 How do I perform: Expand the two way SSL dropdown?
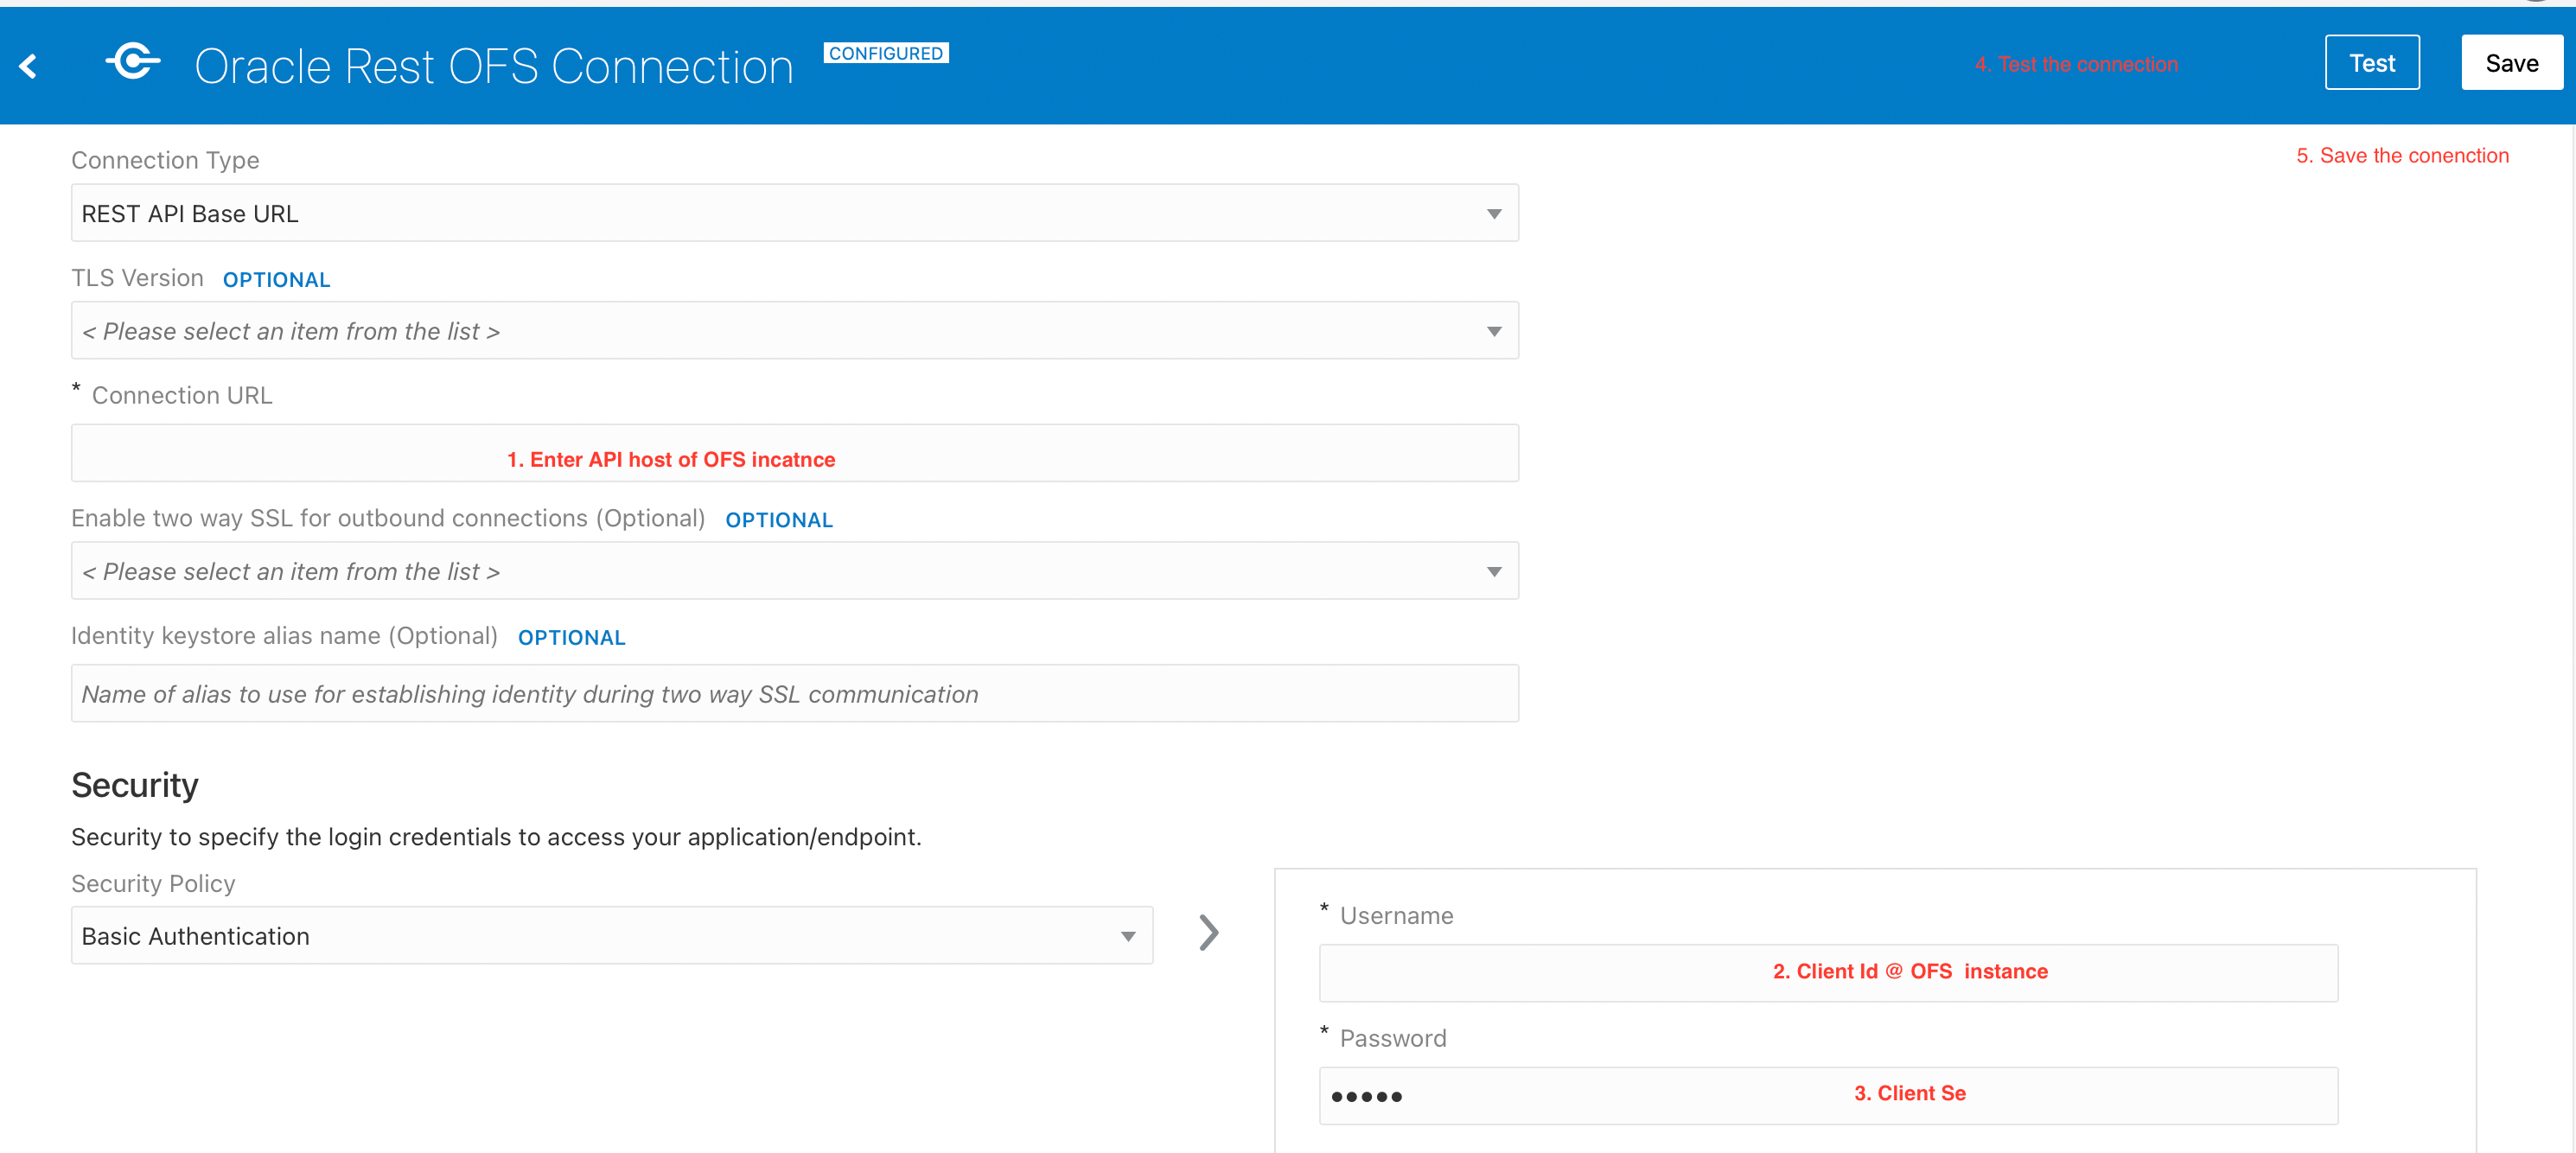pyautogui.click(x=795, y=571)
